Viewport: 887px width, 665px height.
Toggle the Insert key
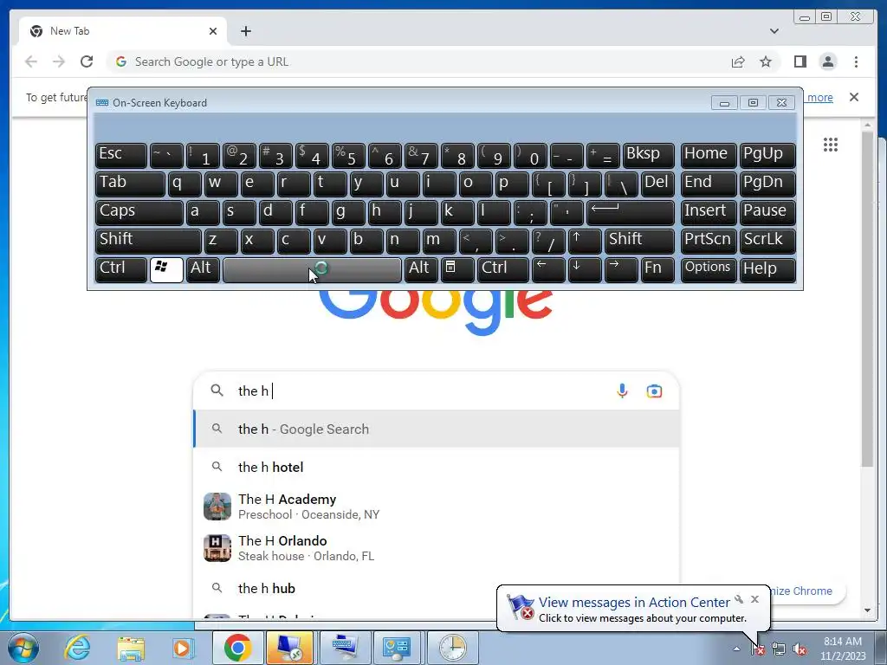coord(709,212)
